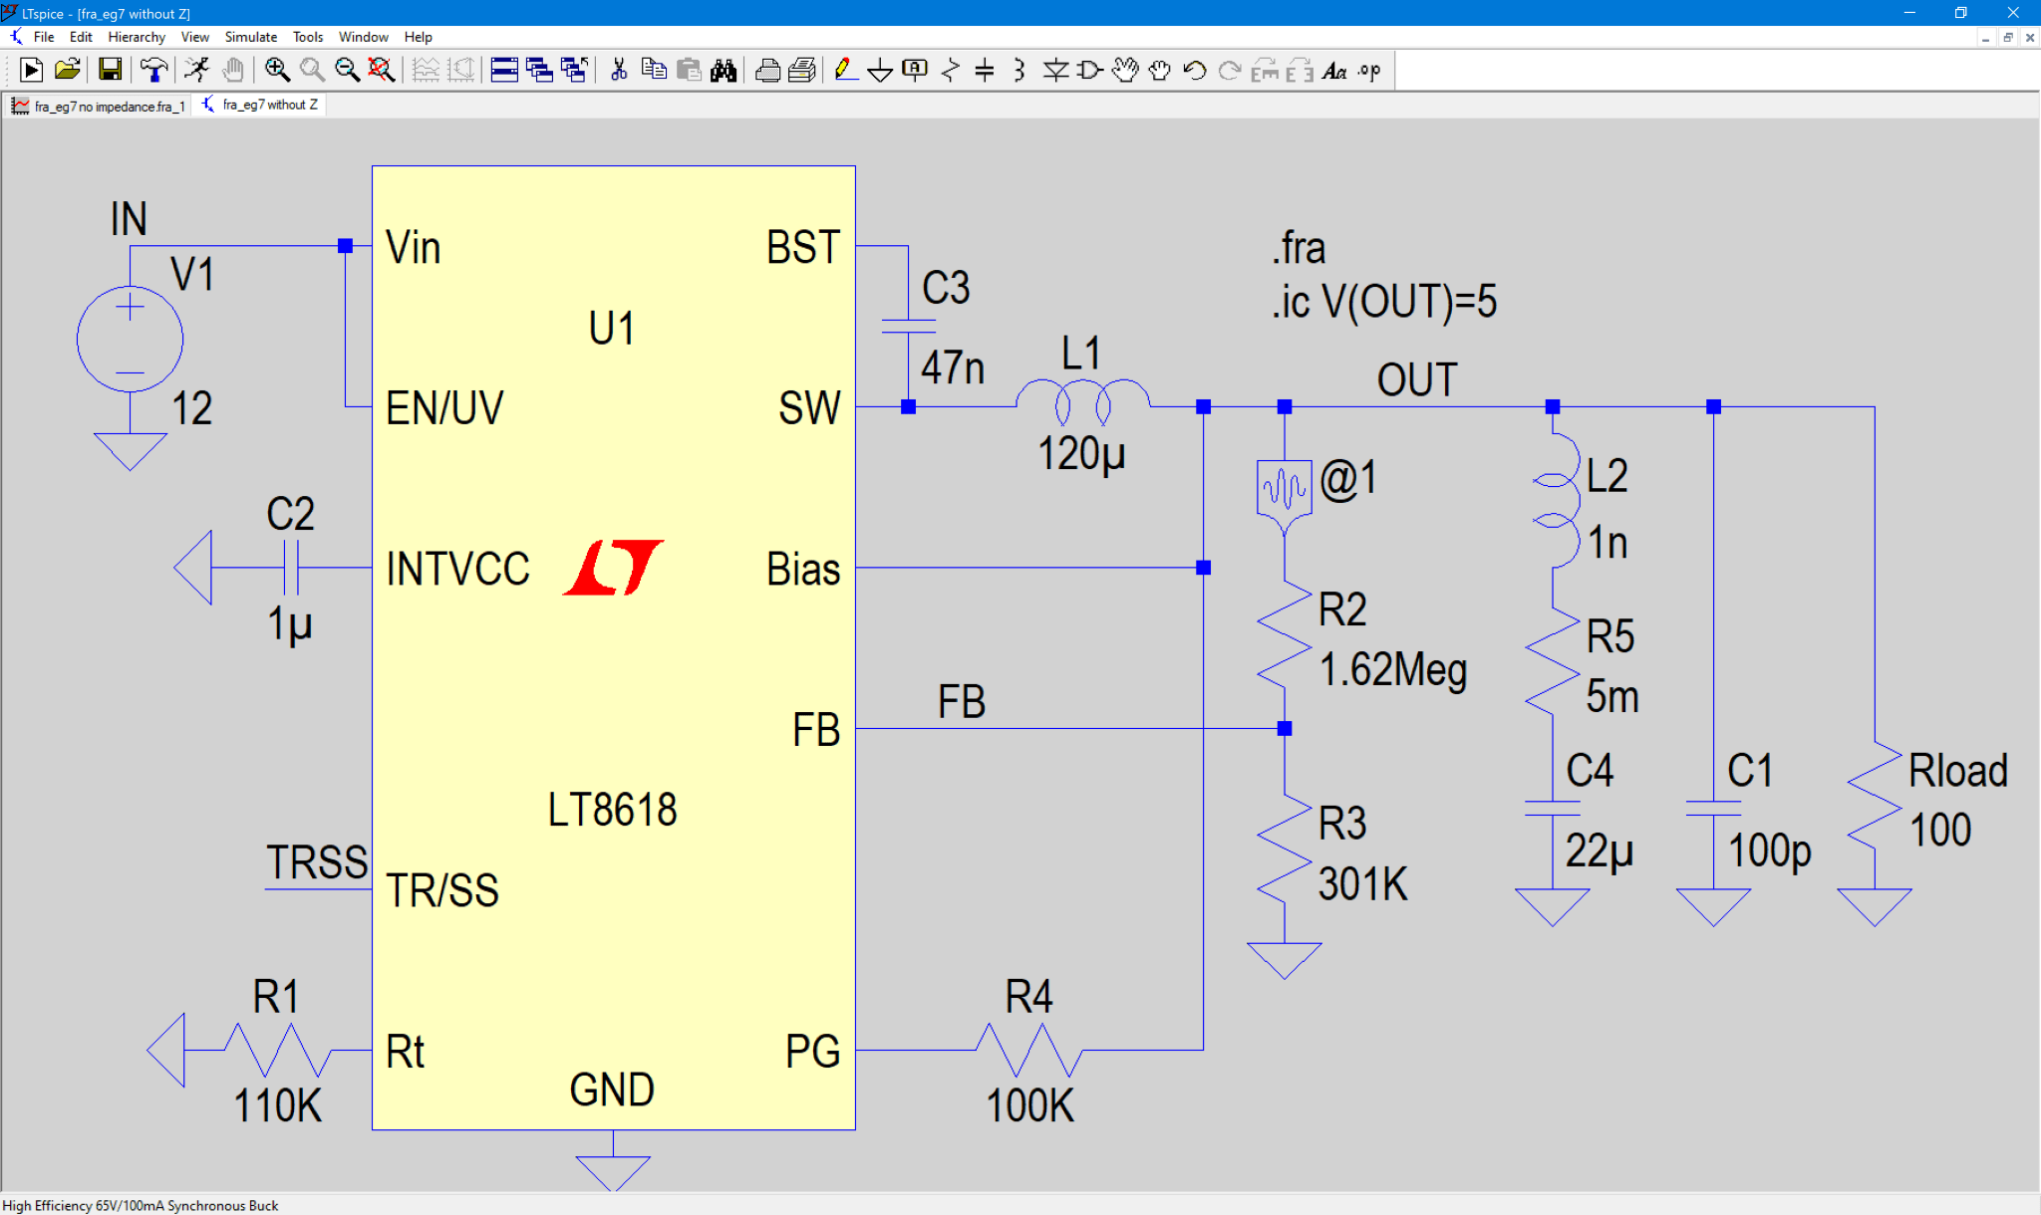The height and width of the screenshot is (1215, 2041).
Task: Open the Hierarchy menu
Action: 137,37
